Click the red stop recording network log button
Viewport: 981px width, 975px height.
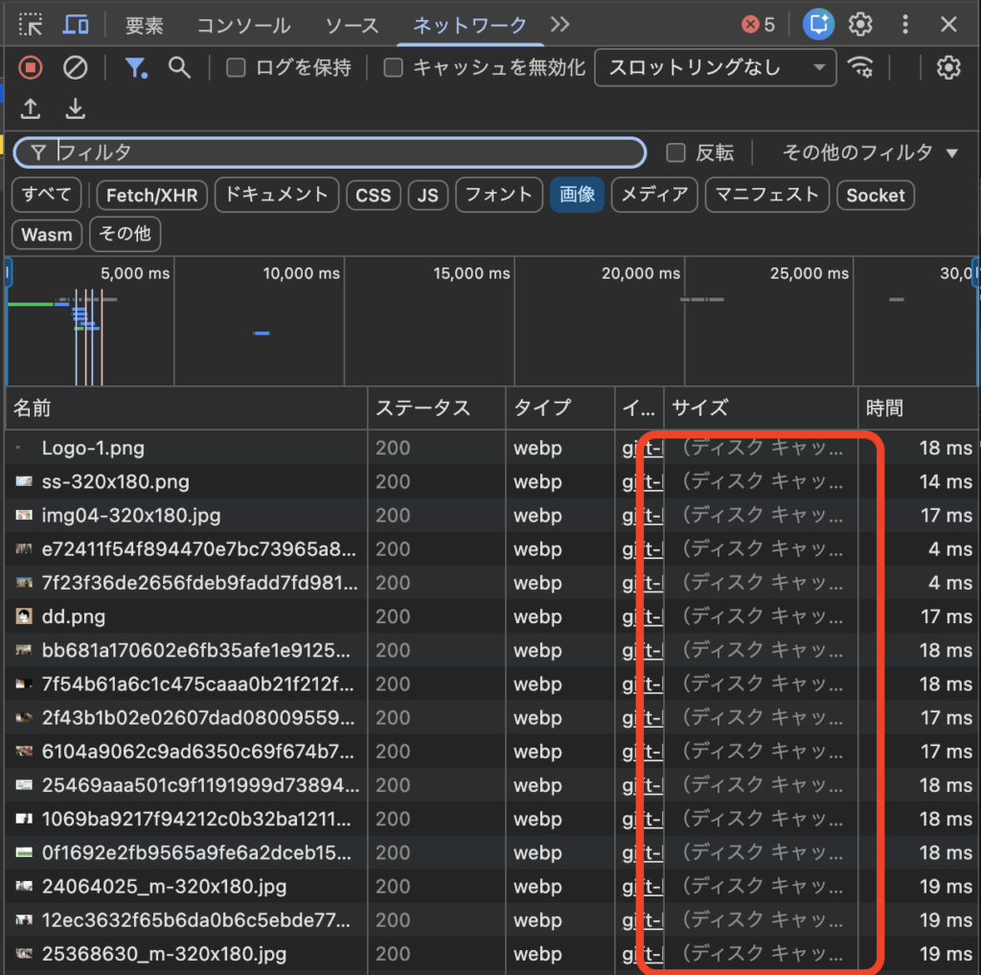pyautogui.click(x=28, y=67)
